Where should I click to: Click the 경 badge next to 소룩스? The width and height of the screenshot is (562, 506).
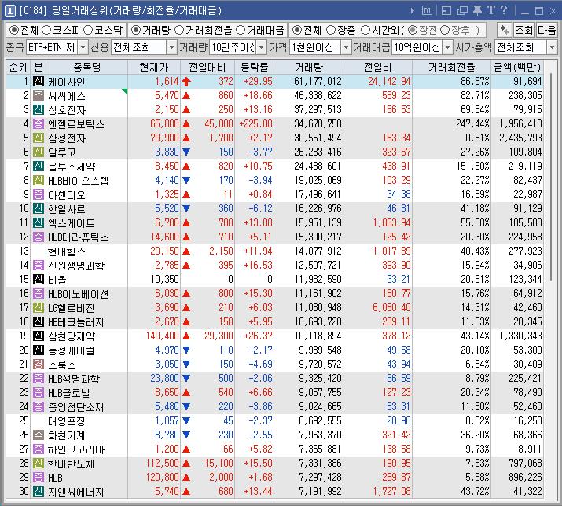click(39, 365)
